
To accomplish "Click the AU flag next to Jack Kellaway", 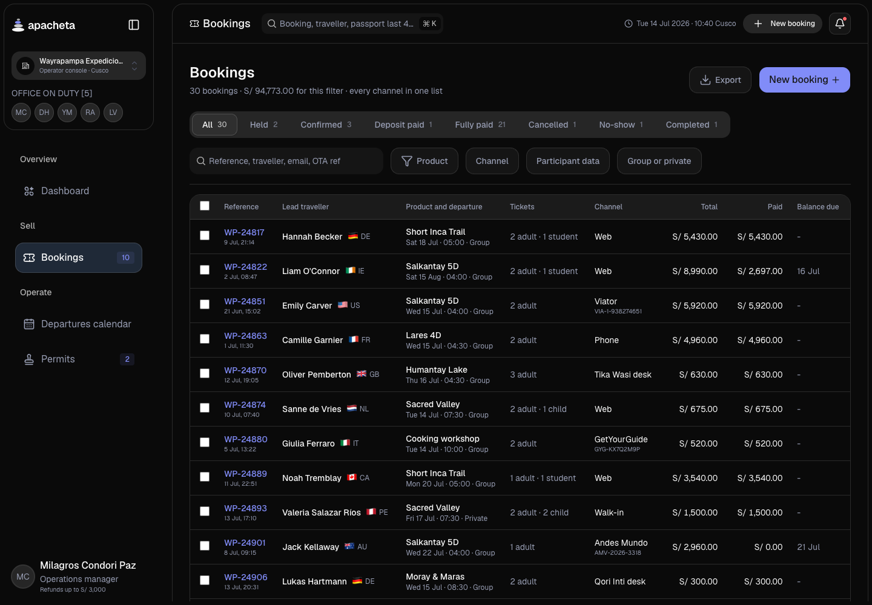I will tap(349, 546).
